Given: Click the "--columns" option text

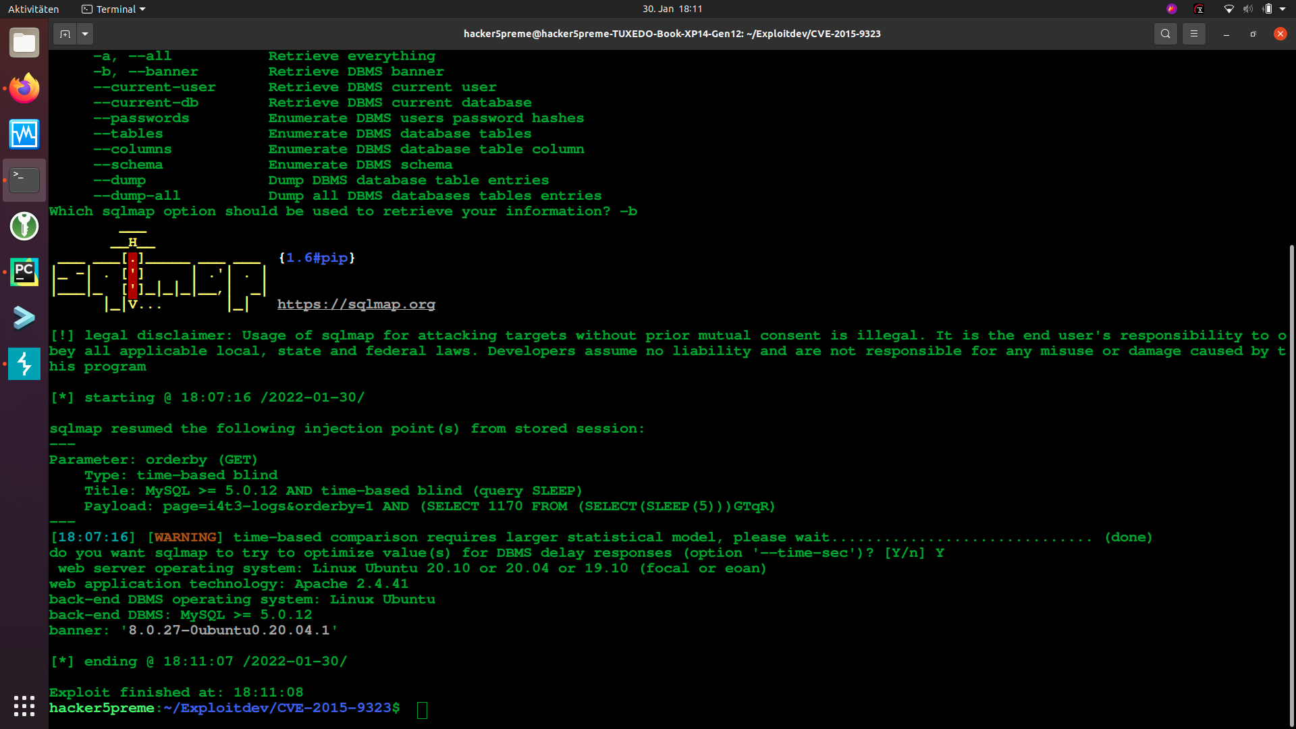Looking at the screenshot, I should coord(132,149).
